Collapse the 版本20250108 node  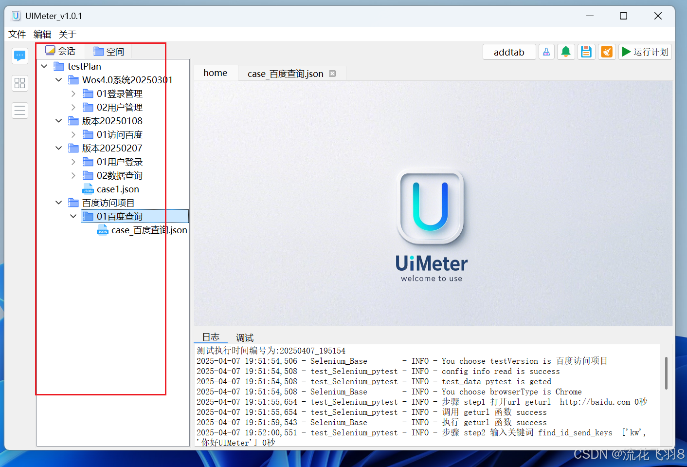click(x=59, y=121)
